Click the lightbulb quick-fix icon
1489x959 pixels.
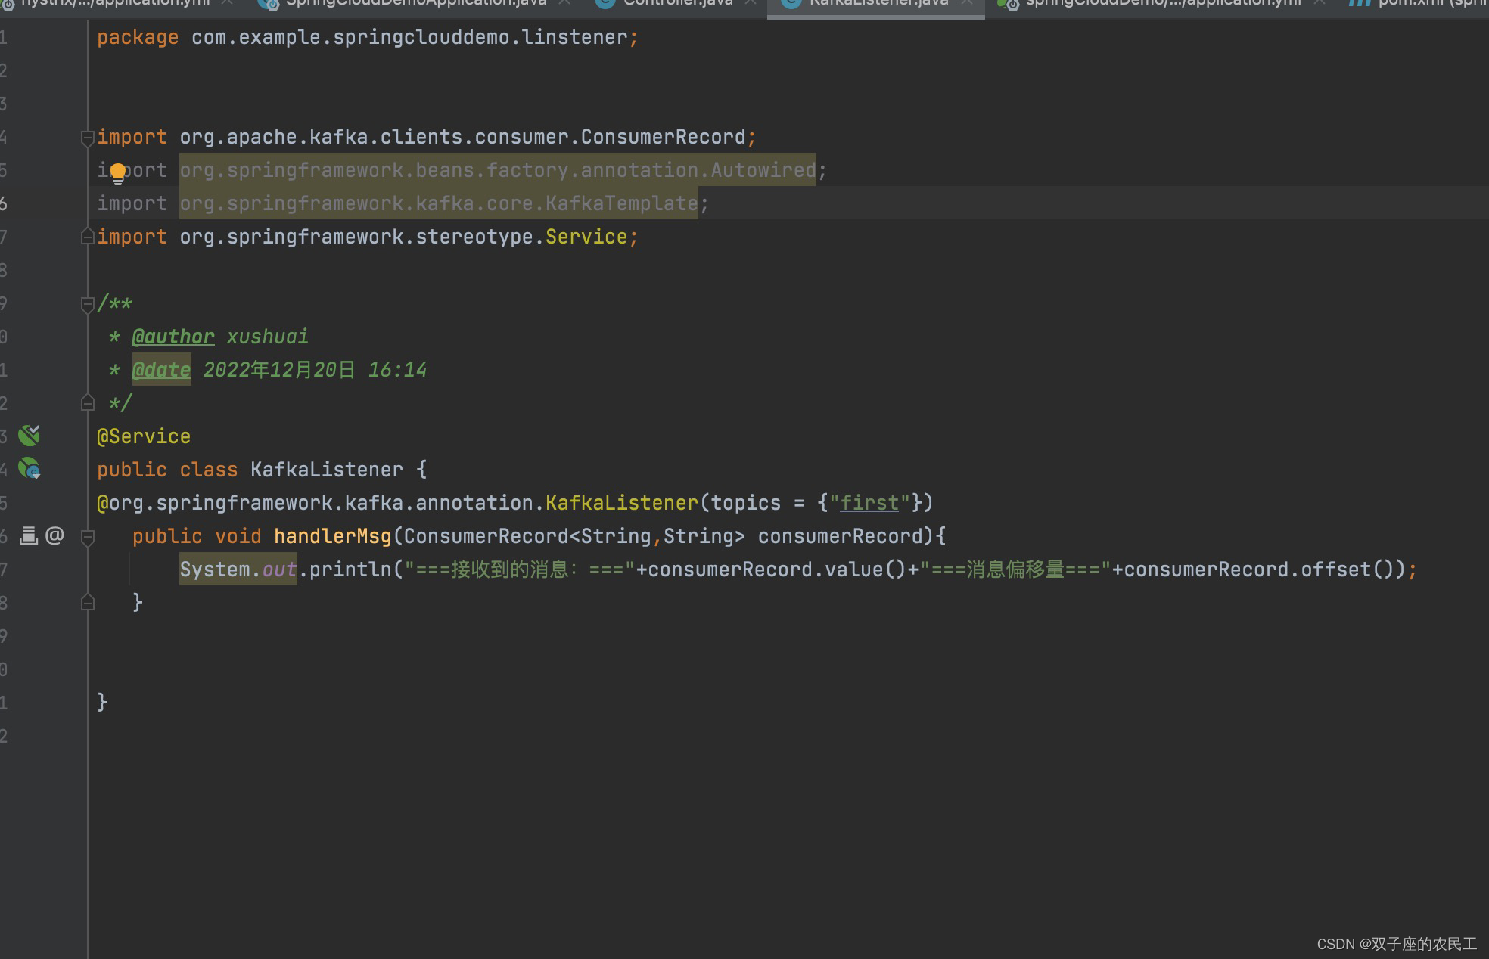(x=118, y=173)
